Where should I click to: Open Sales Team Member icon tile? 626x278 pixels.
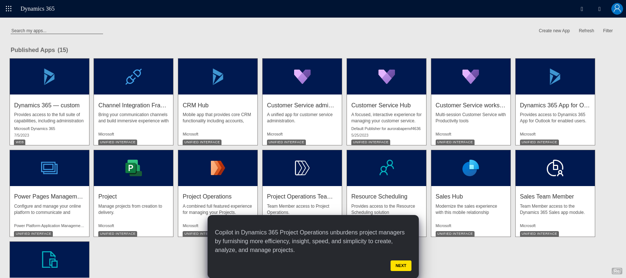click(x=555, y=168)
